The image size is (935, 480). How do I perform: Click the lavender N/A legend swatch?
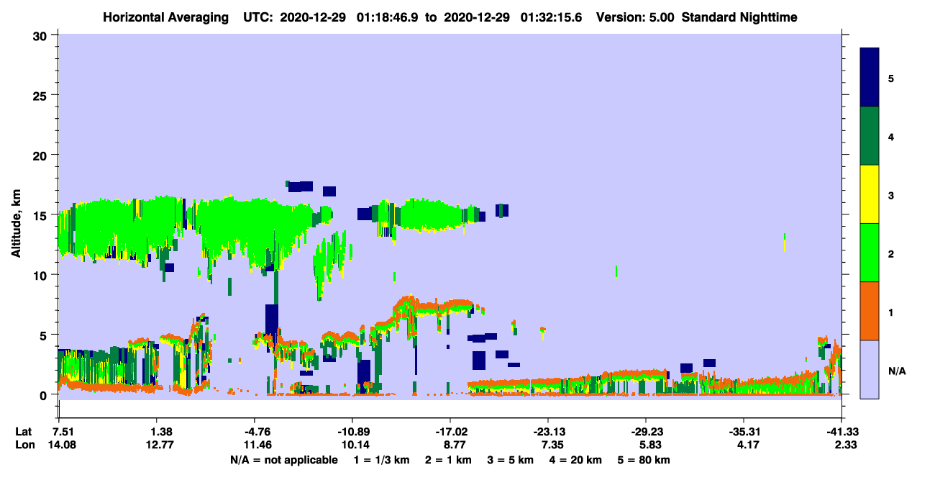(870, 369)
